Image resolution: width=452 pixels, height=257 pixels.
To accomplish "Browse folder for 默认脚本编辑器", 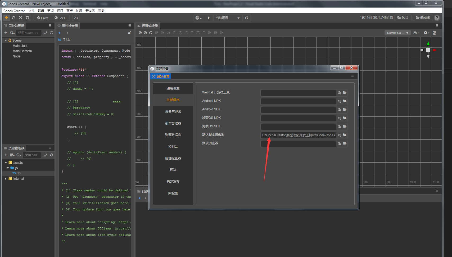I will [x=345, y=135].
